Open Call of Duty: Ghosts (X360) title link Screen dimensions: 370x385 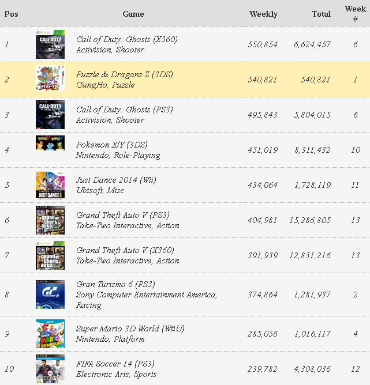pyautogui.click(x=127, y=39)
